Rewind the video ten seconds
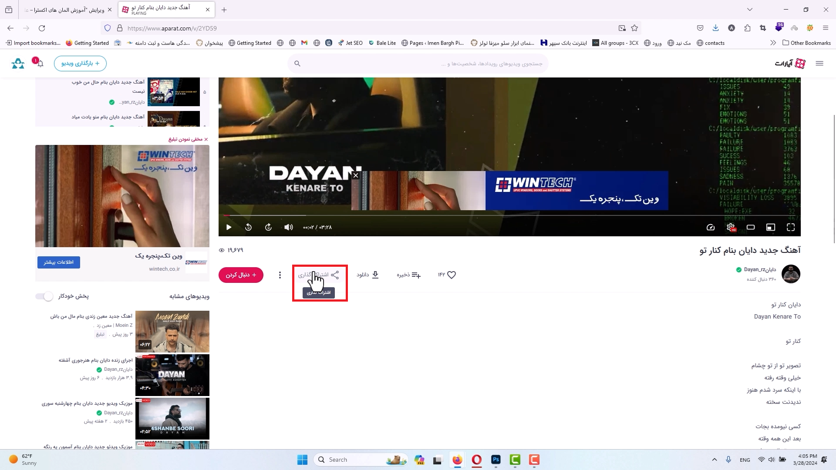The height and width of the screenshot is (470, 836). (248, 227)
